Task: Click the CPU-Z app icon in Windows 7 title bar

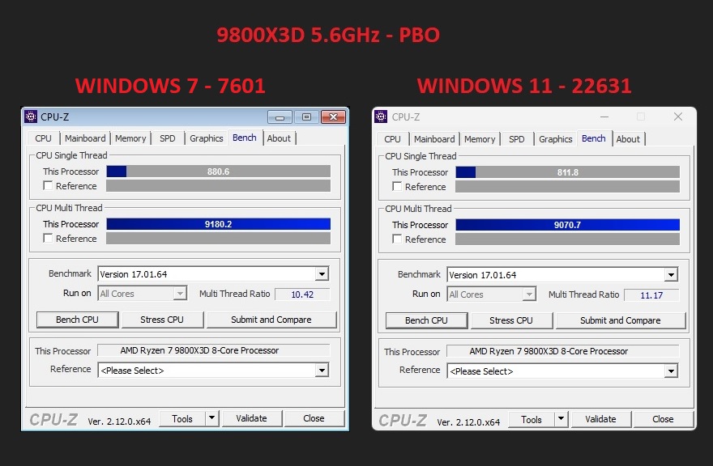Action: click(x=31, y=116)
